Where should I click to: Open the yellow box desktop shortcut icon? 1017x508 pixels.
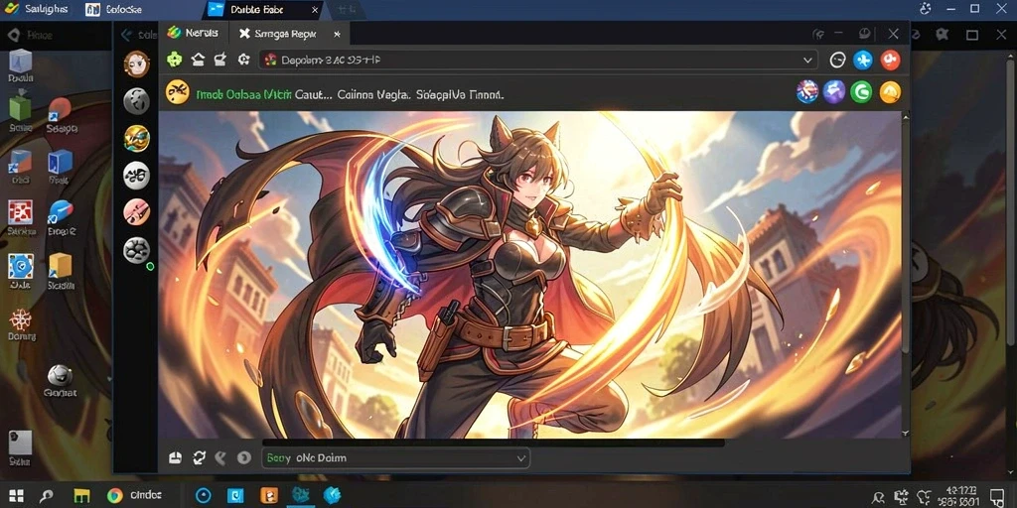coord(61,265)
